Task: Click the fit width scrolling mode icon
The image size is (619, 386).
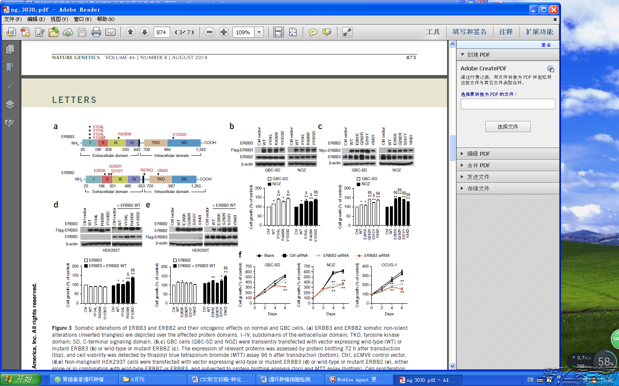Action: [279, 32]
